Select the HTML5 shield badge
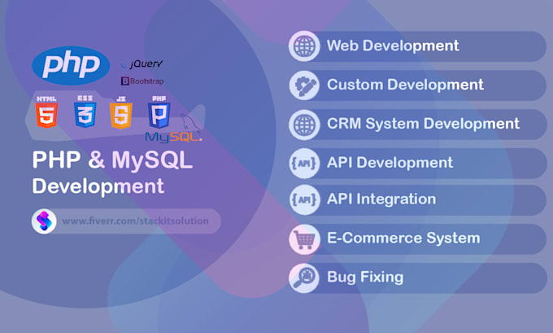This screenshot has width=553, height=333. [x=46, y=112]
